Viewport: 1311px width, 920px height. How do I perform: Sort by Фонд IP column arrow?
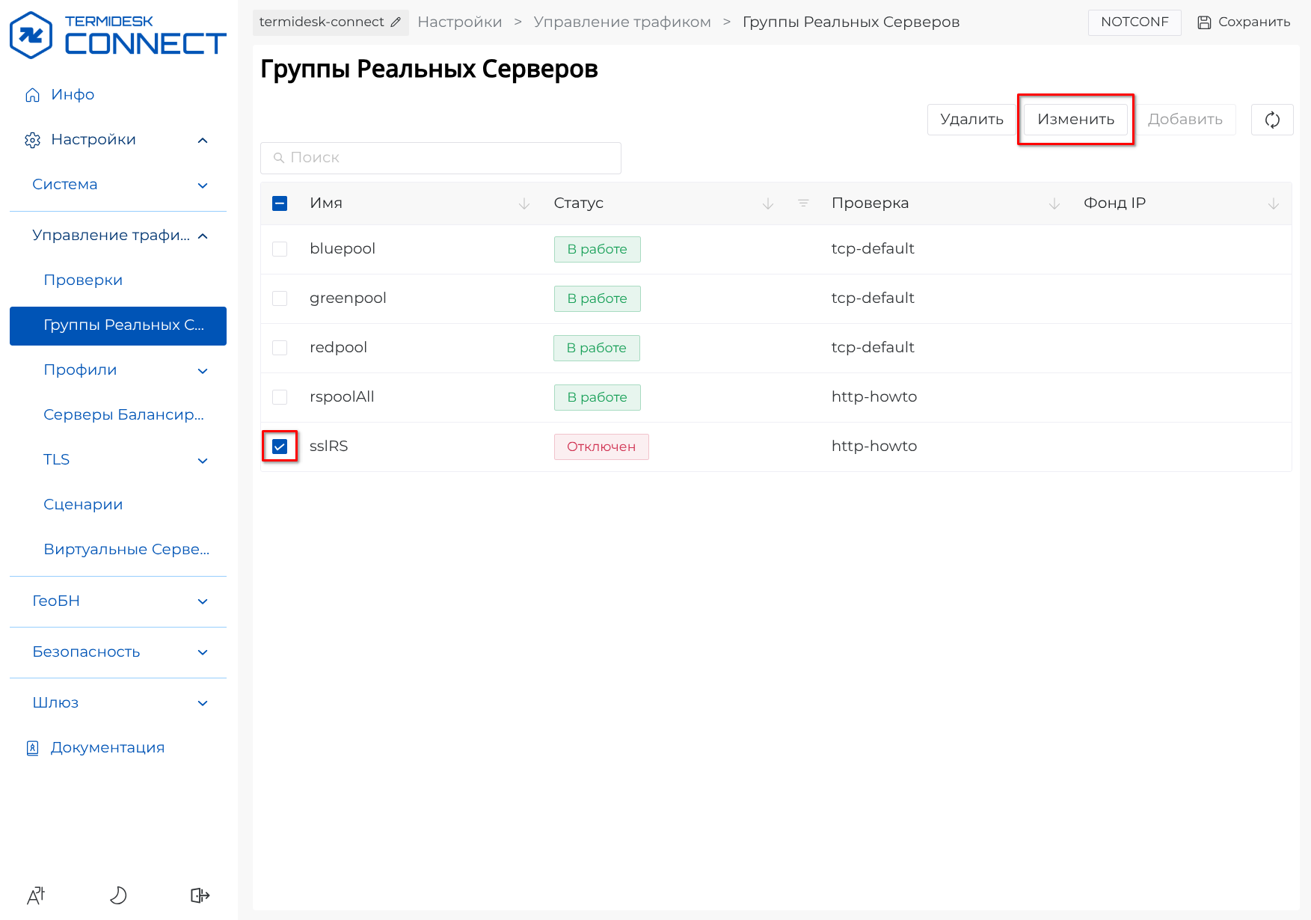point(1273,203)
